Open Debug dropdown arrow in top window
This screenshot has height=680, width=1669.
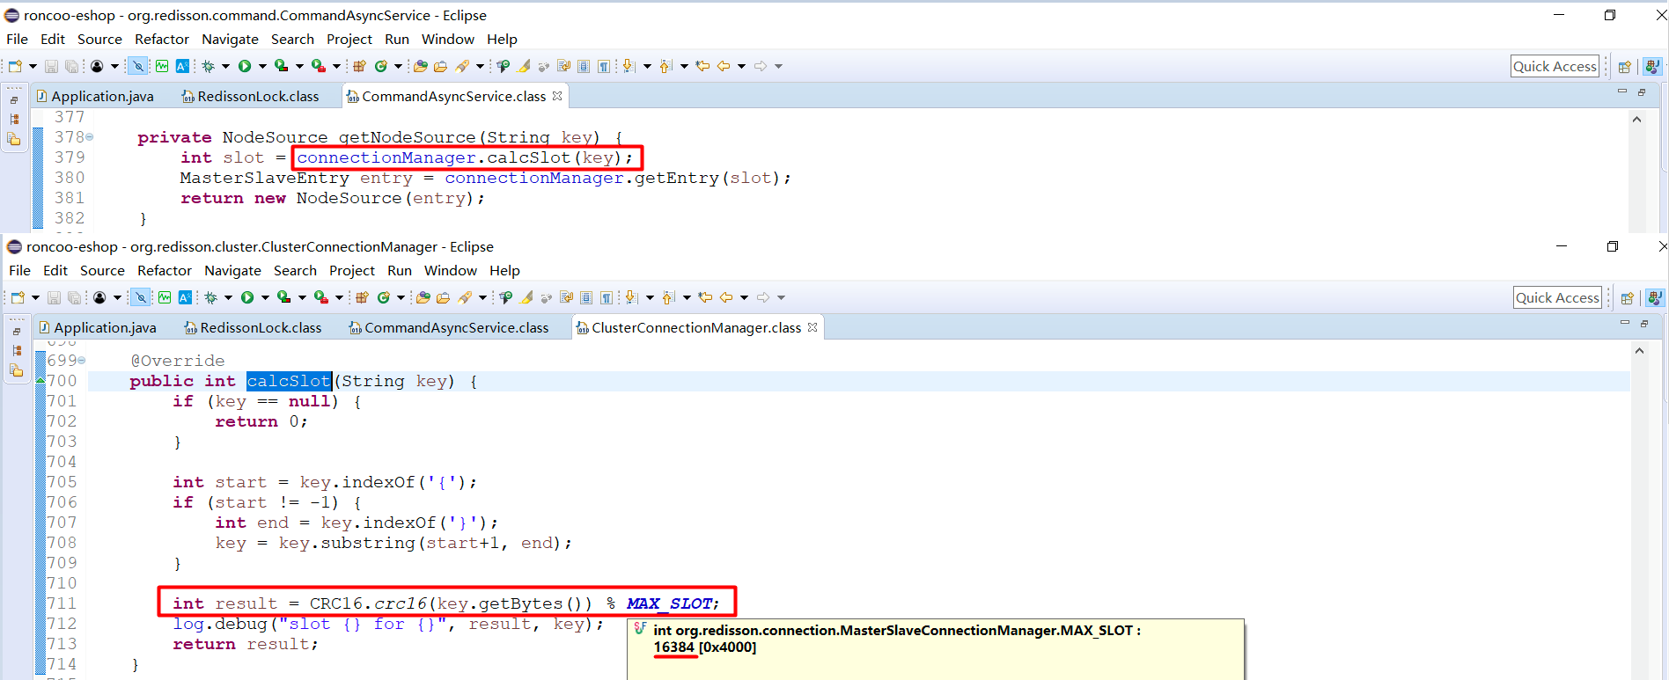225,66
